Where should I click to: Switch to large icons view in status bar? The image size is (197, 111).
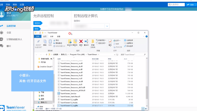[146, 109]
